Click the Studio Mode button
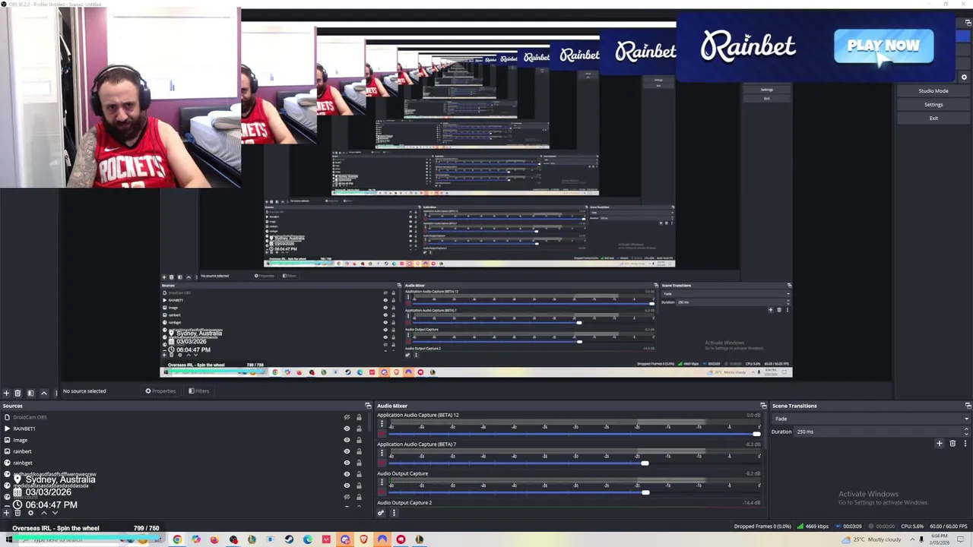This screenshot has height=547, width=973. coord(933,91)
